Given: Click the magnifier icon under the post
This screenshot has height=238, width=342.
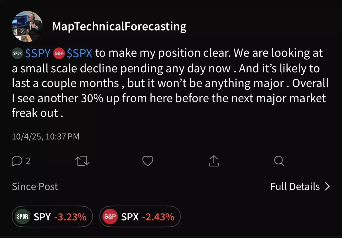Looking at the screenshot, I should 279,161.
